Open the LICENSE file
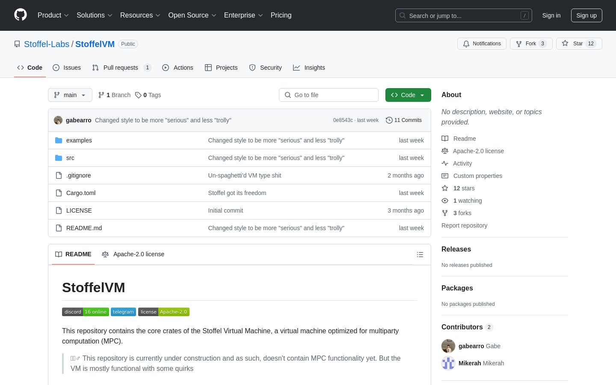 [79, 210]
